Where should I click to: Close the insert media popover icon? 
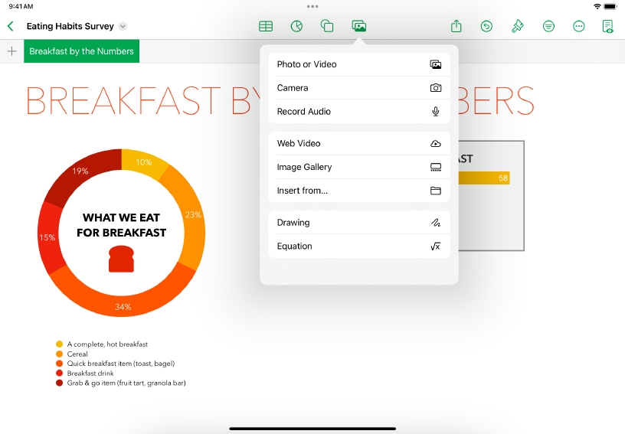[x=358, y=26]
